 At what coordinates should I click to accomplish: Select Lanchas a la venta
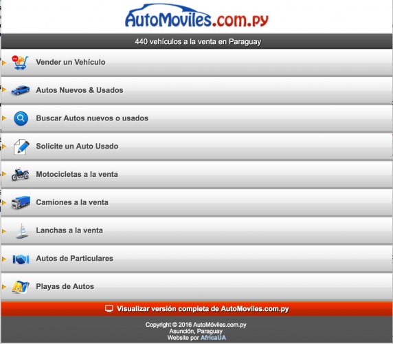coord(196,230)
